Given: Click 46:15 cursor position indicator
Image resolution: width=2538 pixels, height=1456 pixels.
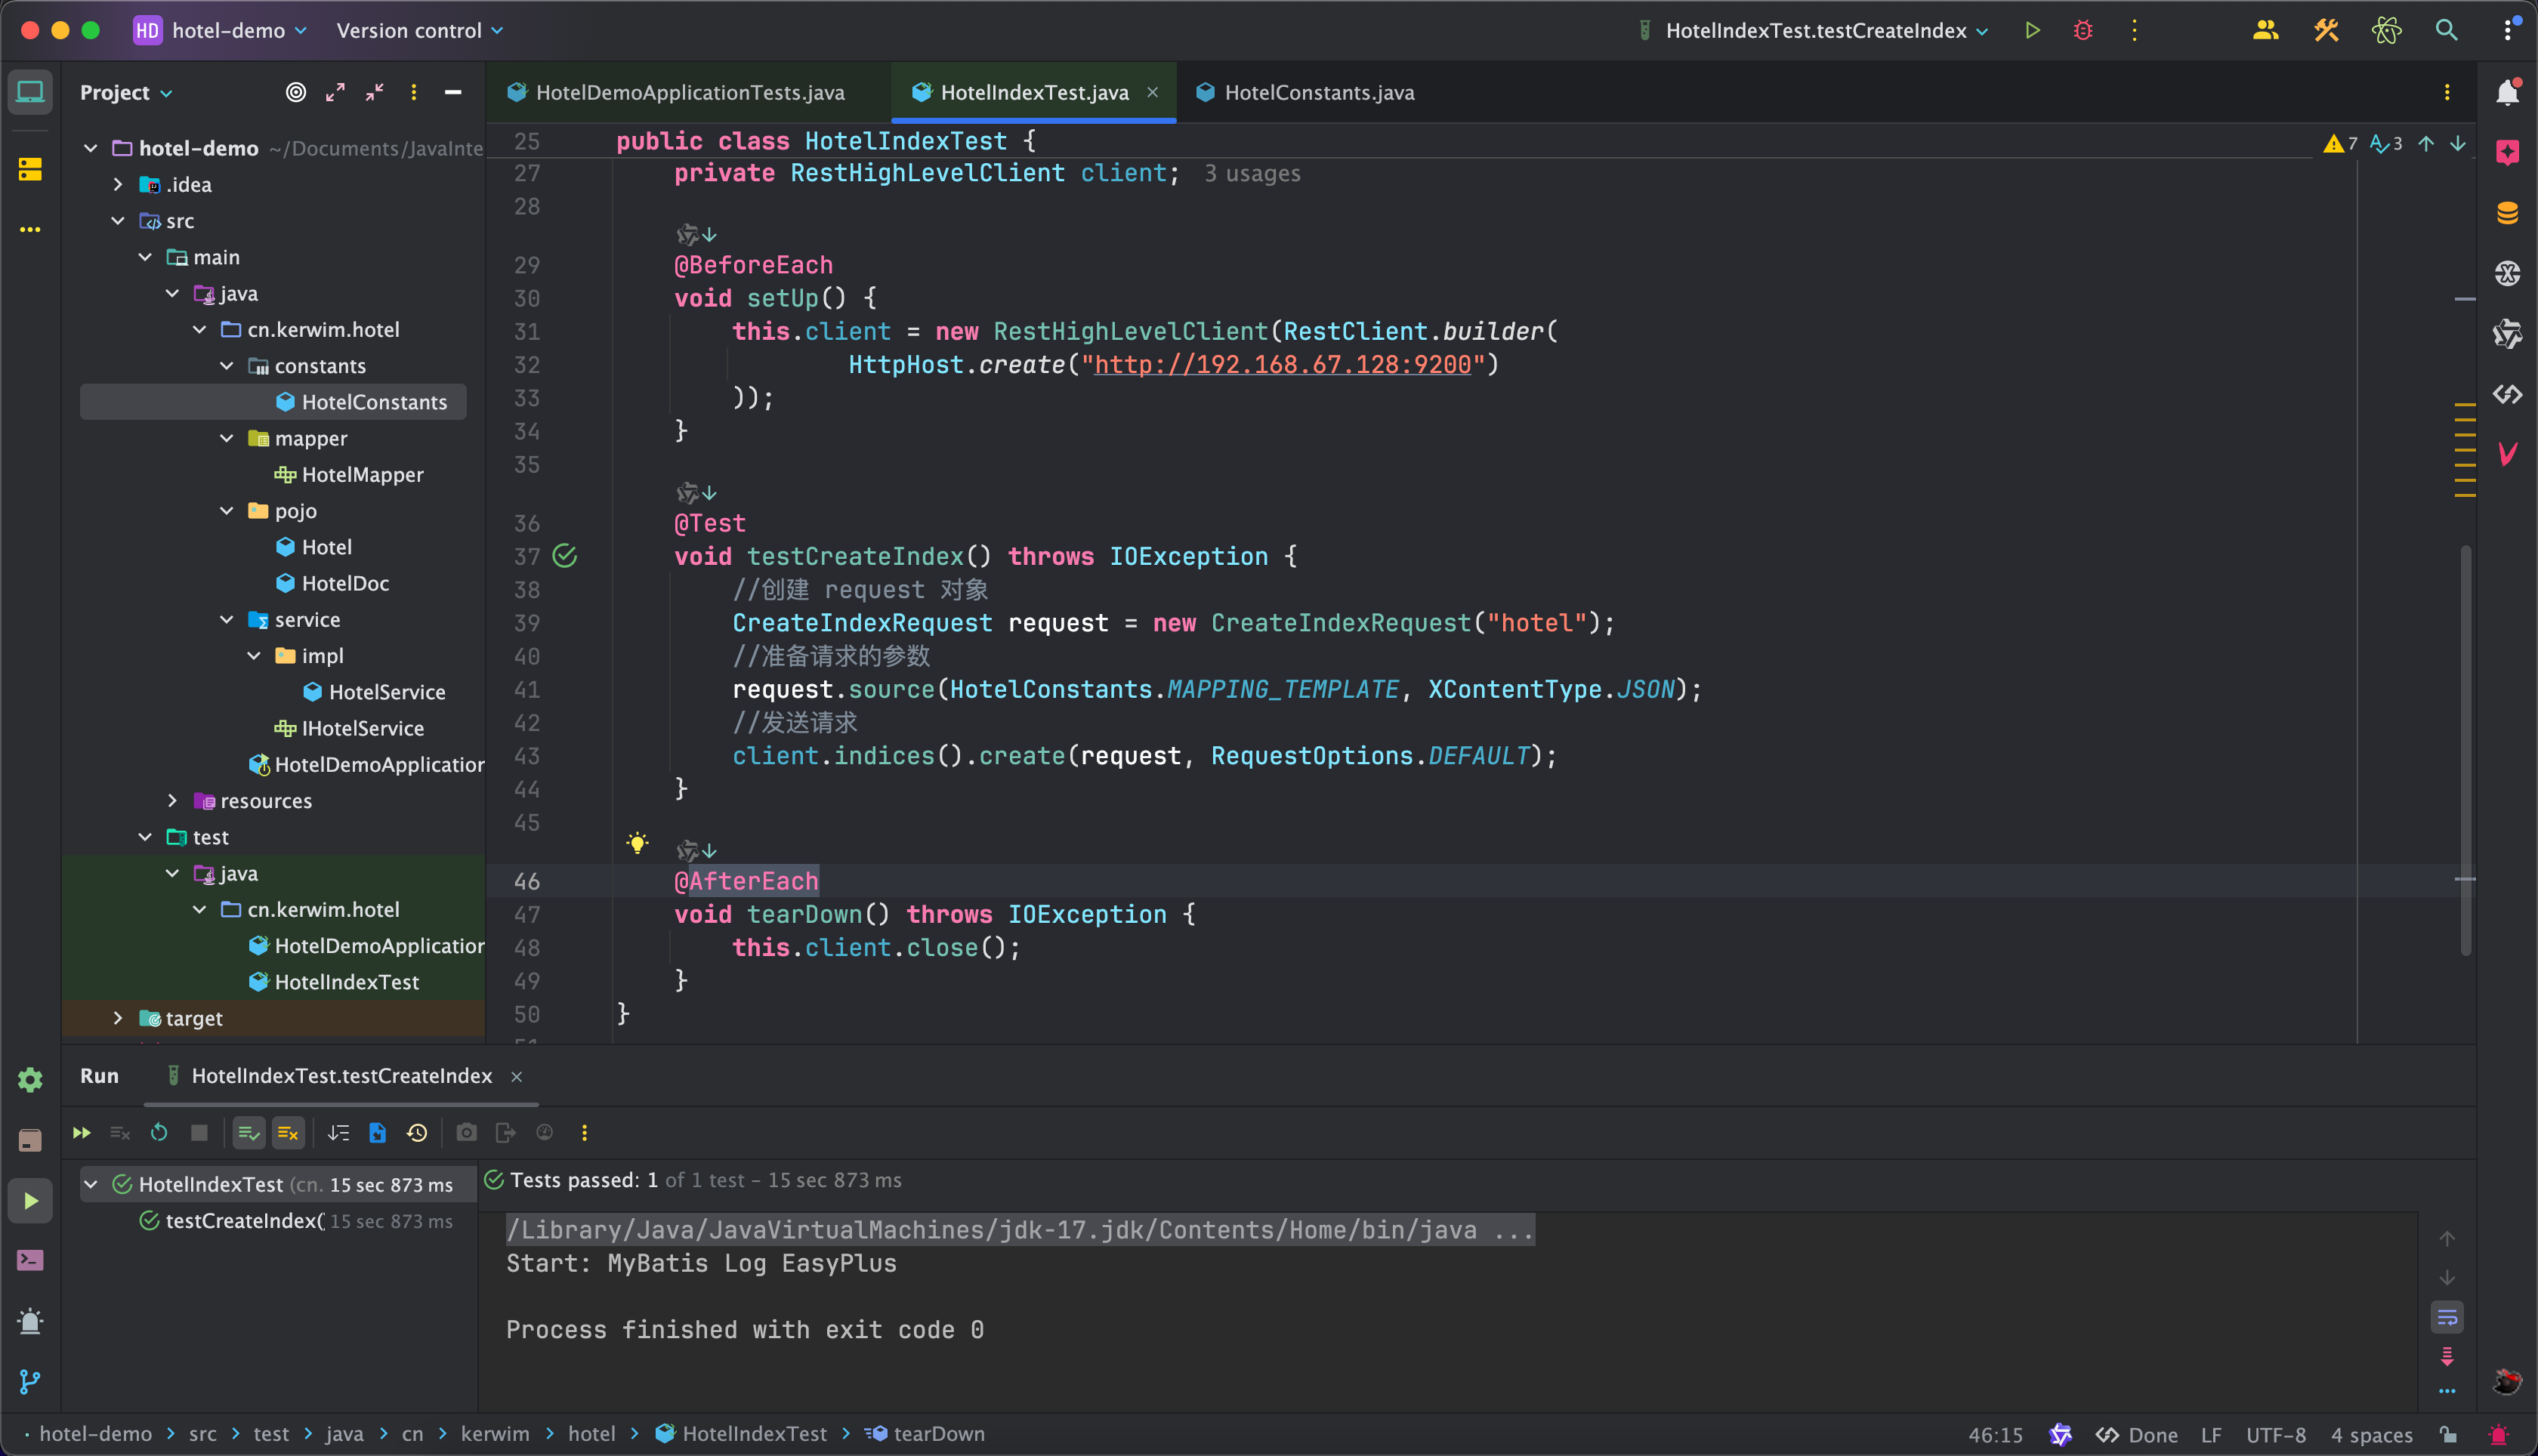Looking at the screenshot, I should 1995,1434.
